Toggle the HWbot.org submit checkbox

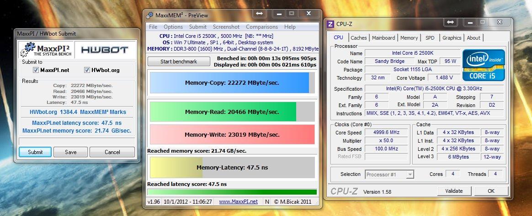[87, 70]
